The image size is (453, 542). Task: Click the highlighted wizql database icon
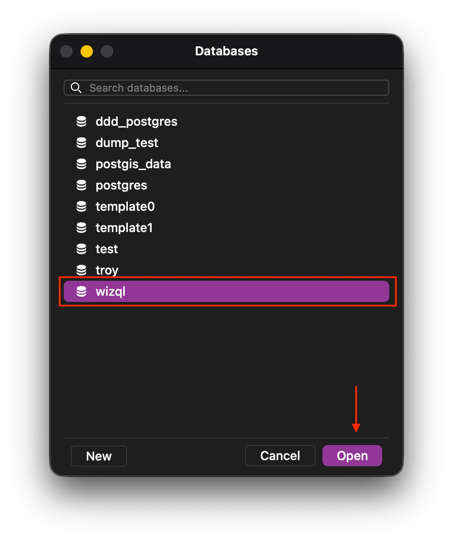coord(82,291)
